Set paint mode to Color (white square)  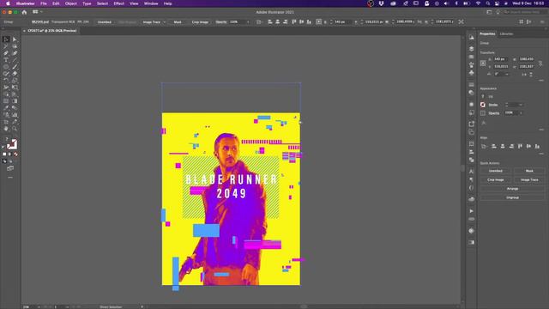pyautogui.click(x=4, y=154)
